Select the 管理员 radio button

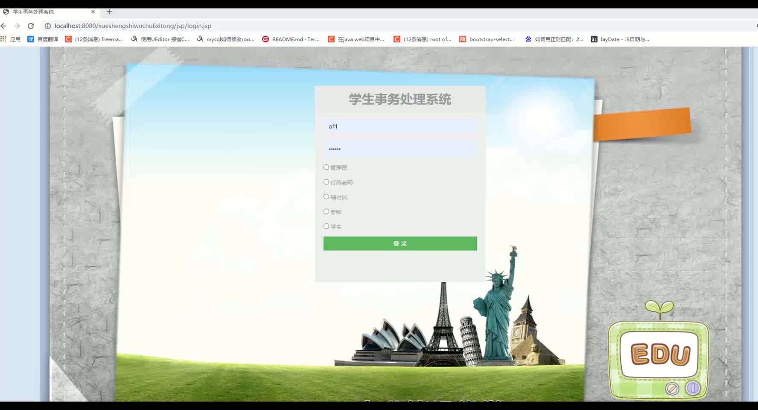coord(326,167)
